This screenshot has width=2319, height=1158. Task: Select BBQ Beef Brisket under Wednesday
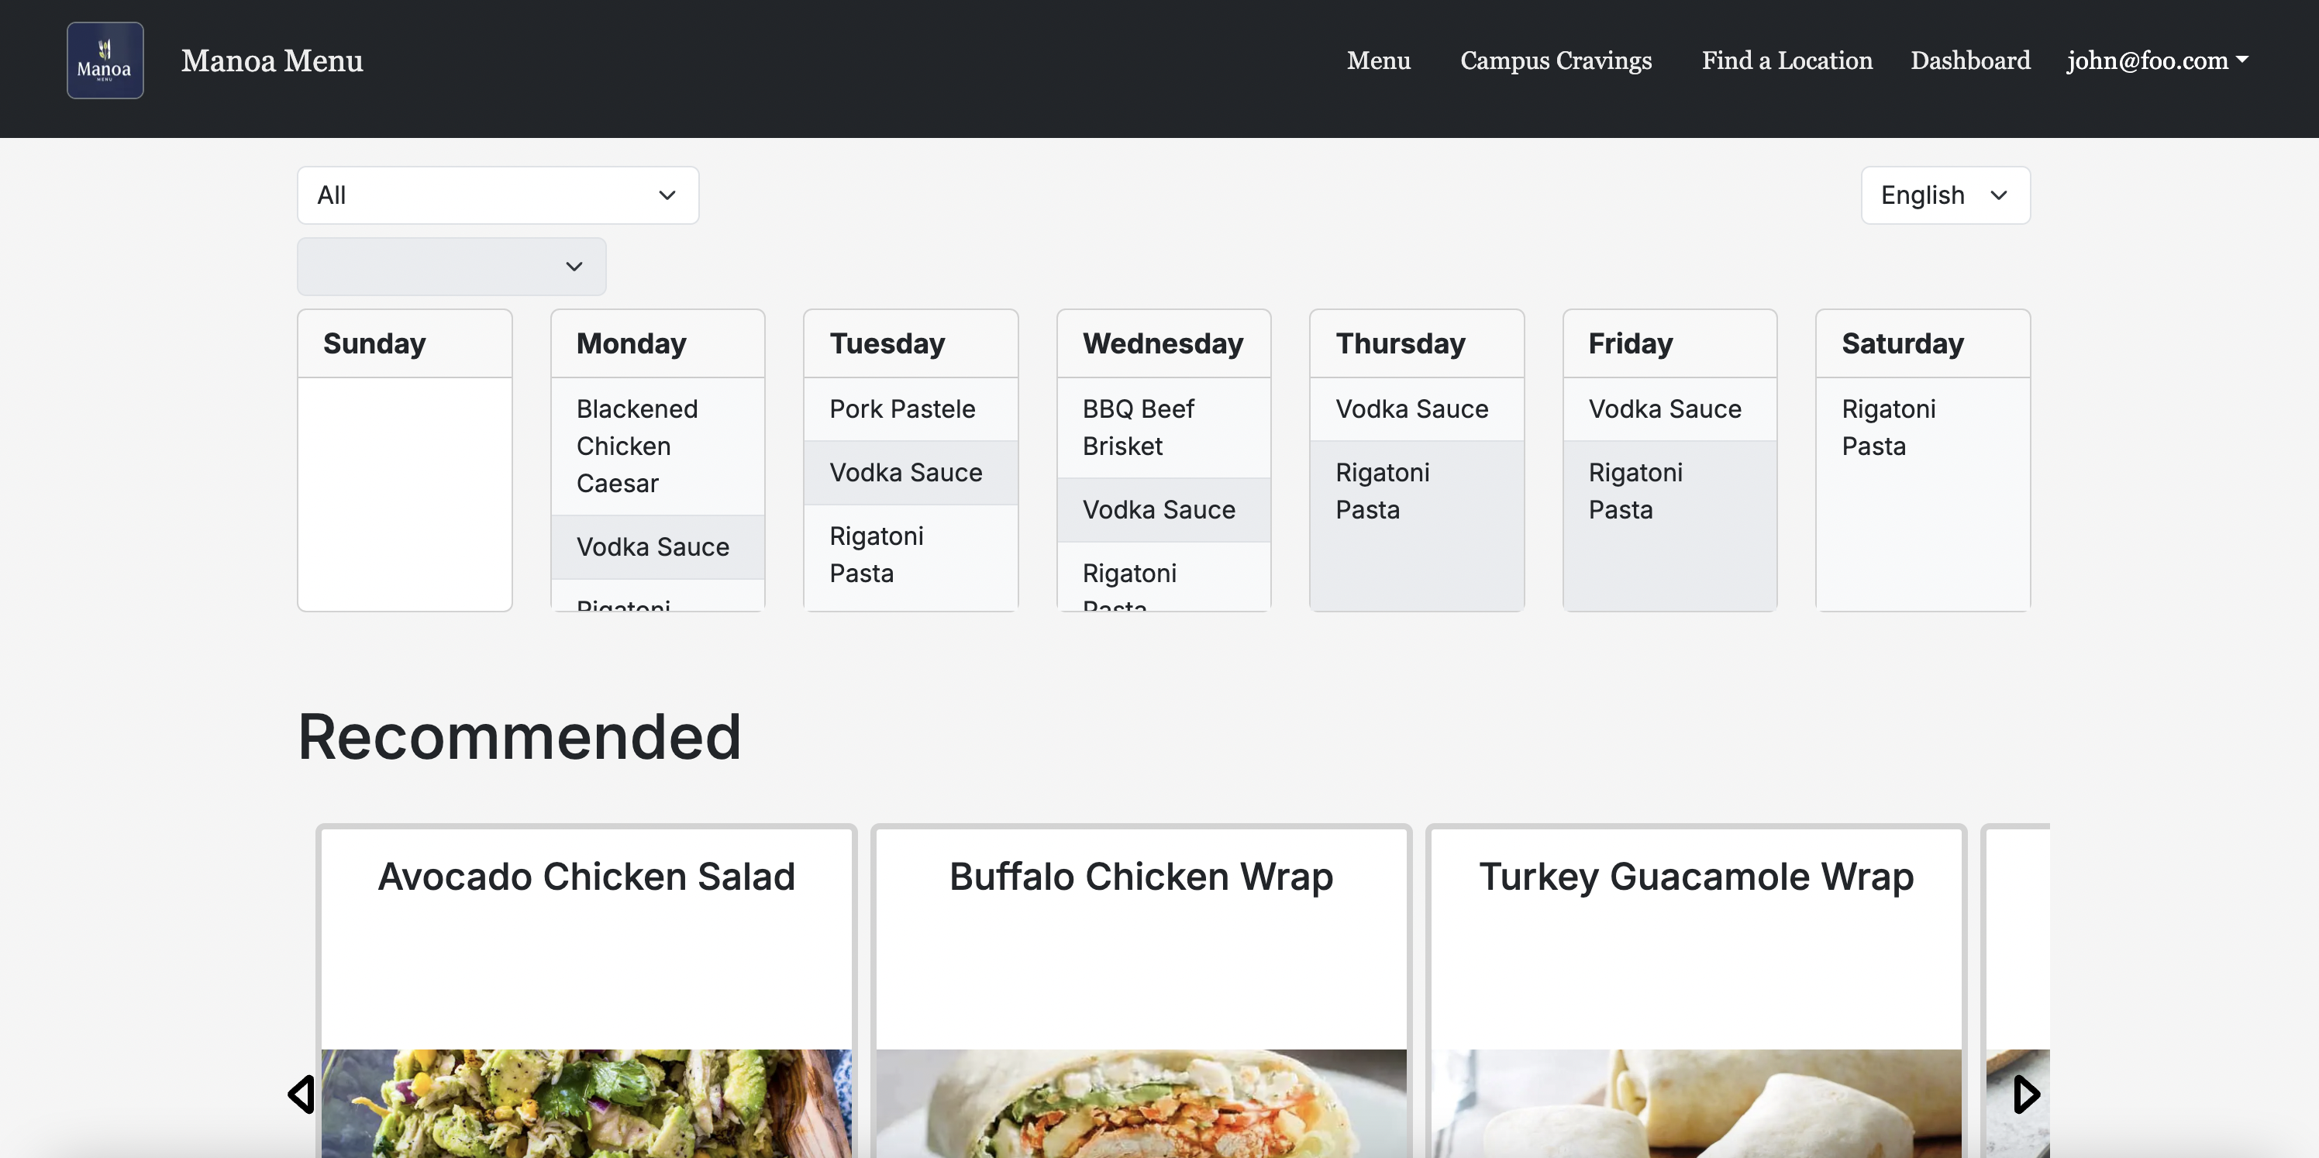pyautogui.click(x=1138, y=428)
